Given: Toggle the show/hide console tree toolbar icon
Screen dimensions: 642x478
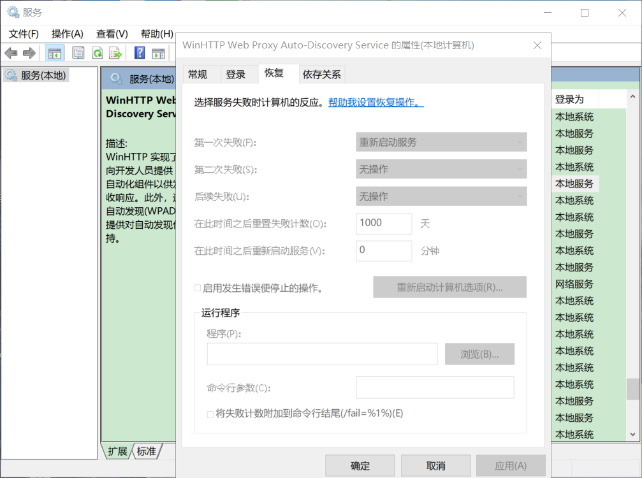Looking at the screenshot, I should coord(54,53).
